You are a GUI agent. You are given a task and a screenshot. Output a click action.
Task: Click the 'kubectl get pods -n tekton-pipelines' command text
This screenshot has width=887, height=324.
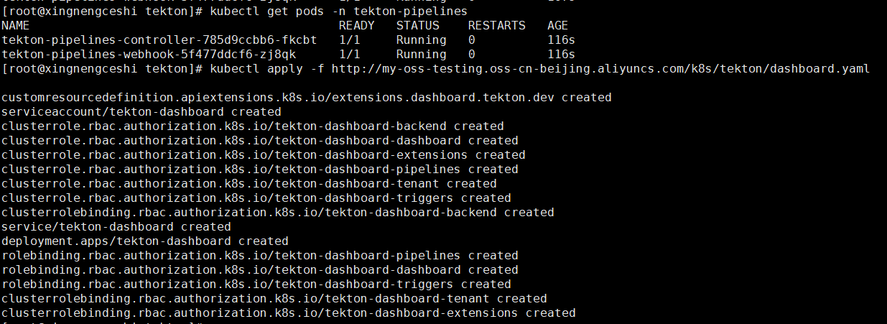tap(338, 11)
